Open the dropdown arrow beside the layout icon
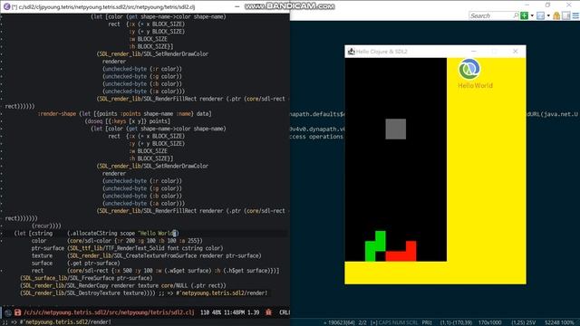The image size is (580, 326). tap(548, 16)
